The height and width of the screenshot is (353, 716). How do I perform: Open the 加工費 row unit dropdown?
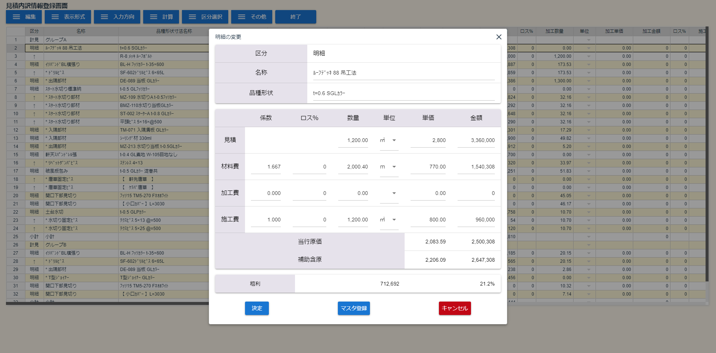(x=394, y=193)
